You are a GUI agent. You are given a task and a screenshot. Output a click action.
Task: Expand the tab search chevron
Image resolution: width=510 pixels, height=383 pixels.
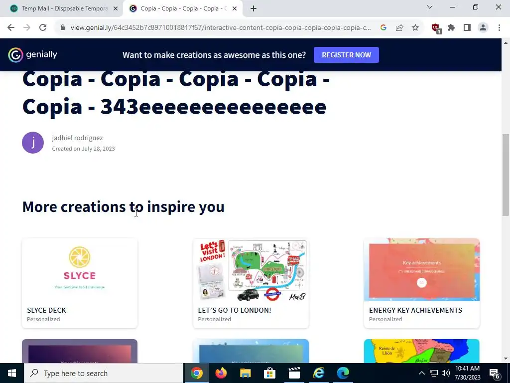pos(430,7)
